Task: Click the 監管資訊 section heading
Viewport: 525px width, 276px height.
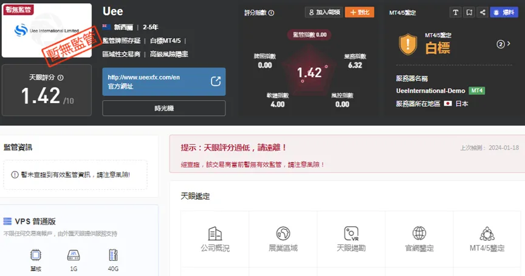Action: coord(18,147)
